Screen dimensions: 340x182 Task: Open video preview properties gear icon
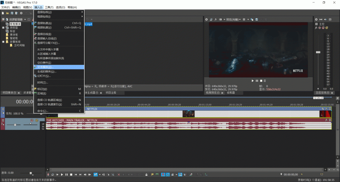pyautogui.click(x=206, y=19)
